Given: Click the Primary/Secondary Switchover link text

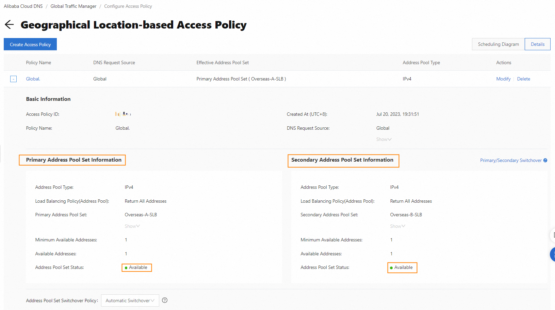Looking at the screenshot, I should point(510,160).
